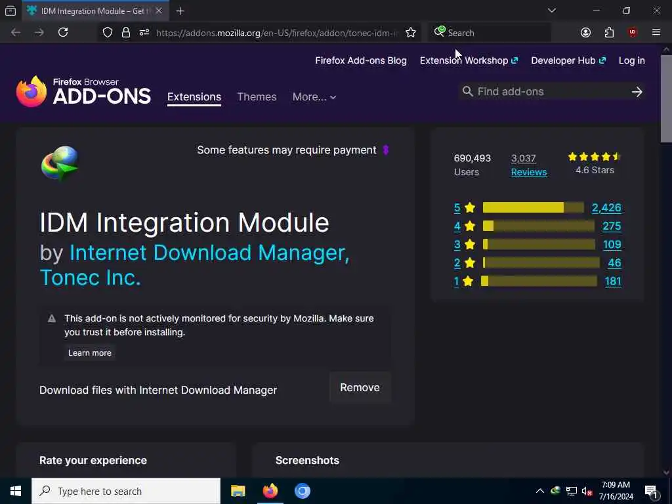Go forward one page
Image resolution: width=672 pixels, height=504 pixels.
pos(39,33)
